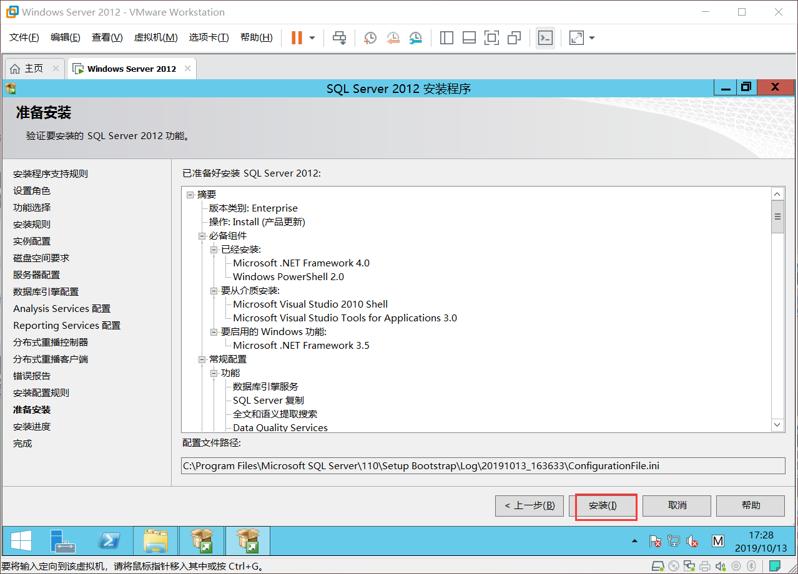Open the 虚拟机(M) menu
Viewport: 798px width, 574px height.
[x=155, y=37]
